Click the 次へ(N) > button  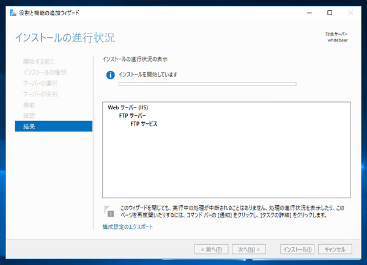point(249,249)
